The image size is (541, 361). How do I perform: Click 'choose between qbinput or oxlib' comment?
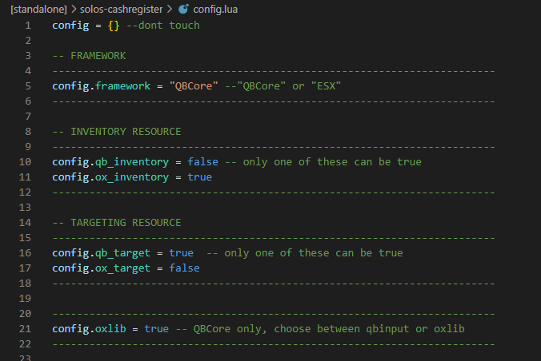pos(369,328)
